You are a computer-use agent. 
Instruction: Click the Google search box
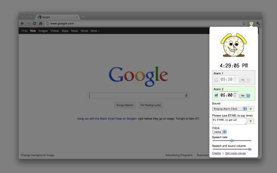click(138, 96)
